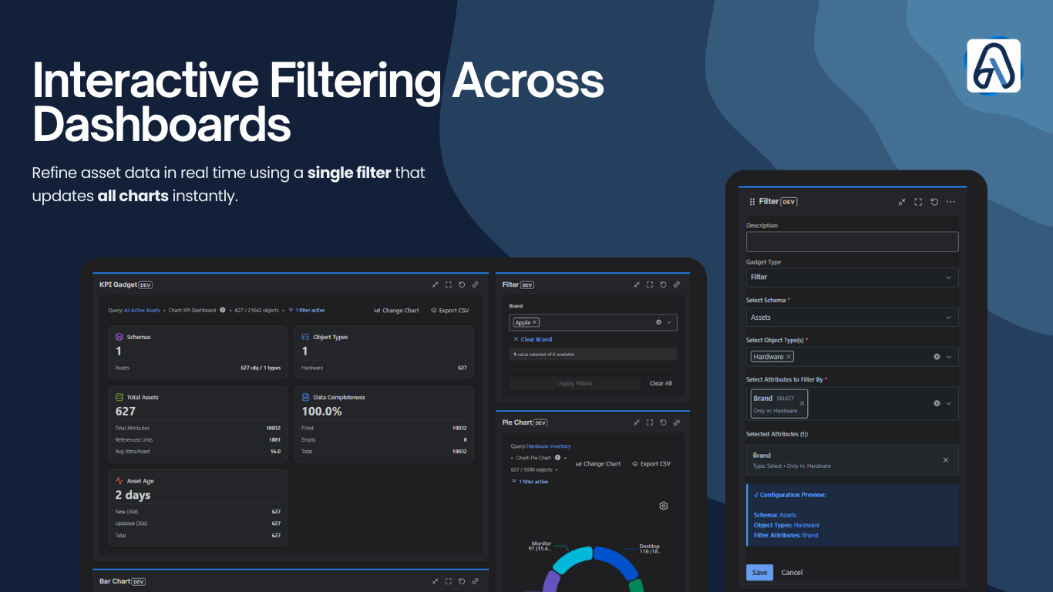Image resolution: width=1053 pixels, height=592 pixels.
Task: Open the Select Schema dropdown showing Assets
Action: [x=851, y=317]
